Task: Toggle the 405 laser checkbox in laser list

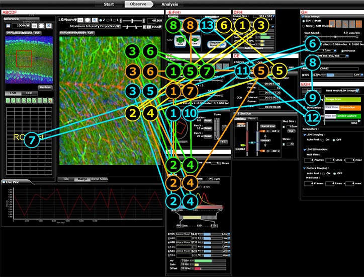Action: pos(169,234)
